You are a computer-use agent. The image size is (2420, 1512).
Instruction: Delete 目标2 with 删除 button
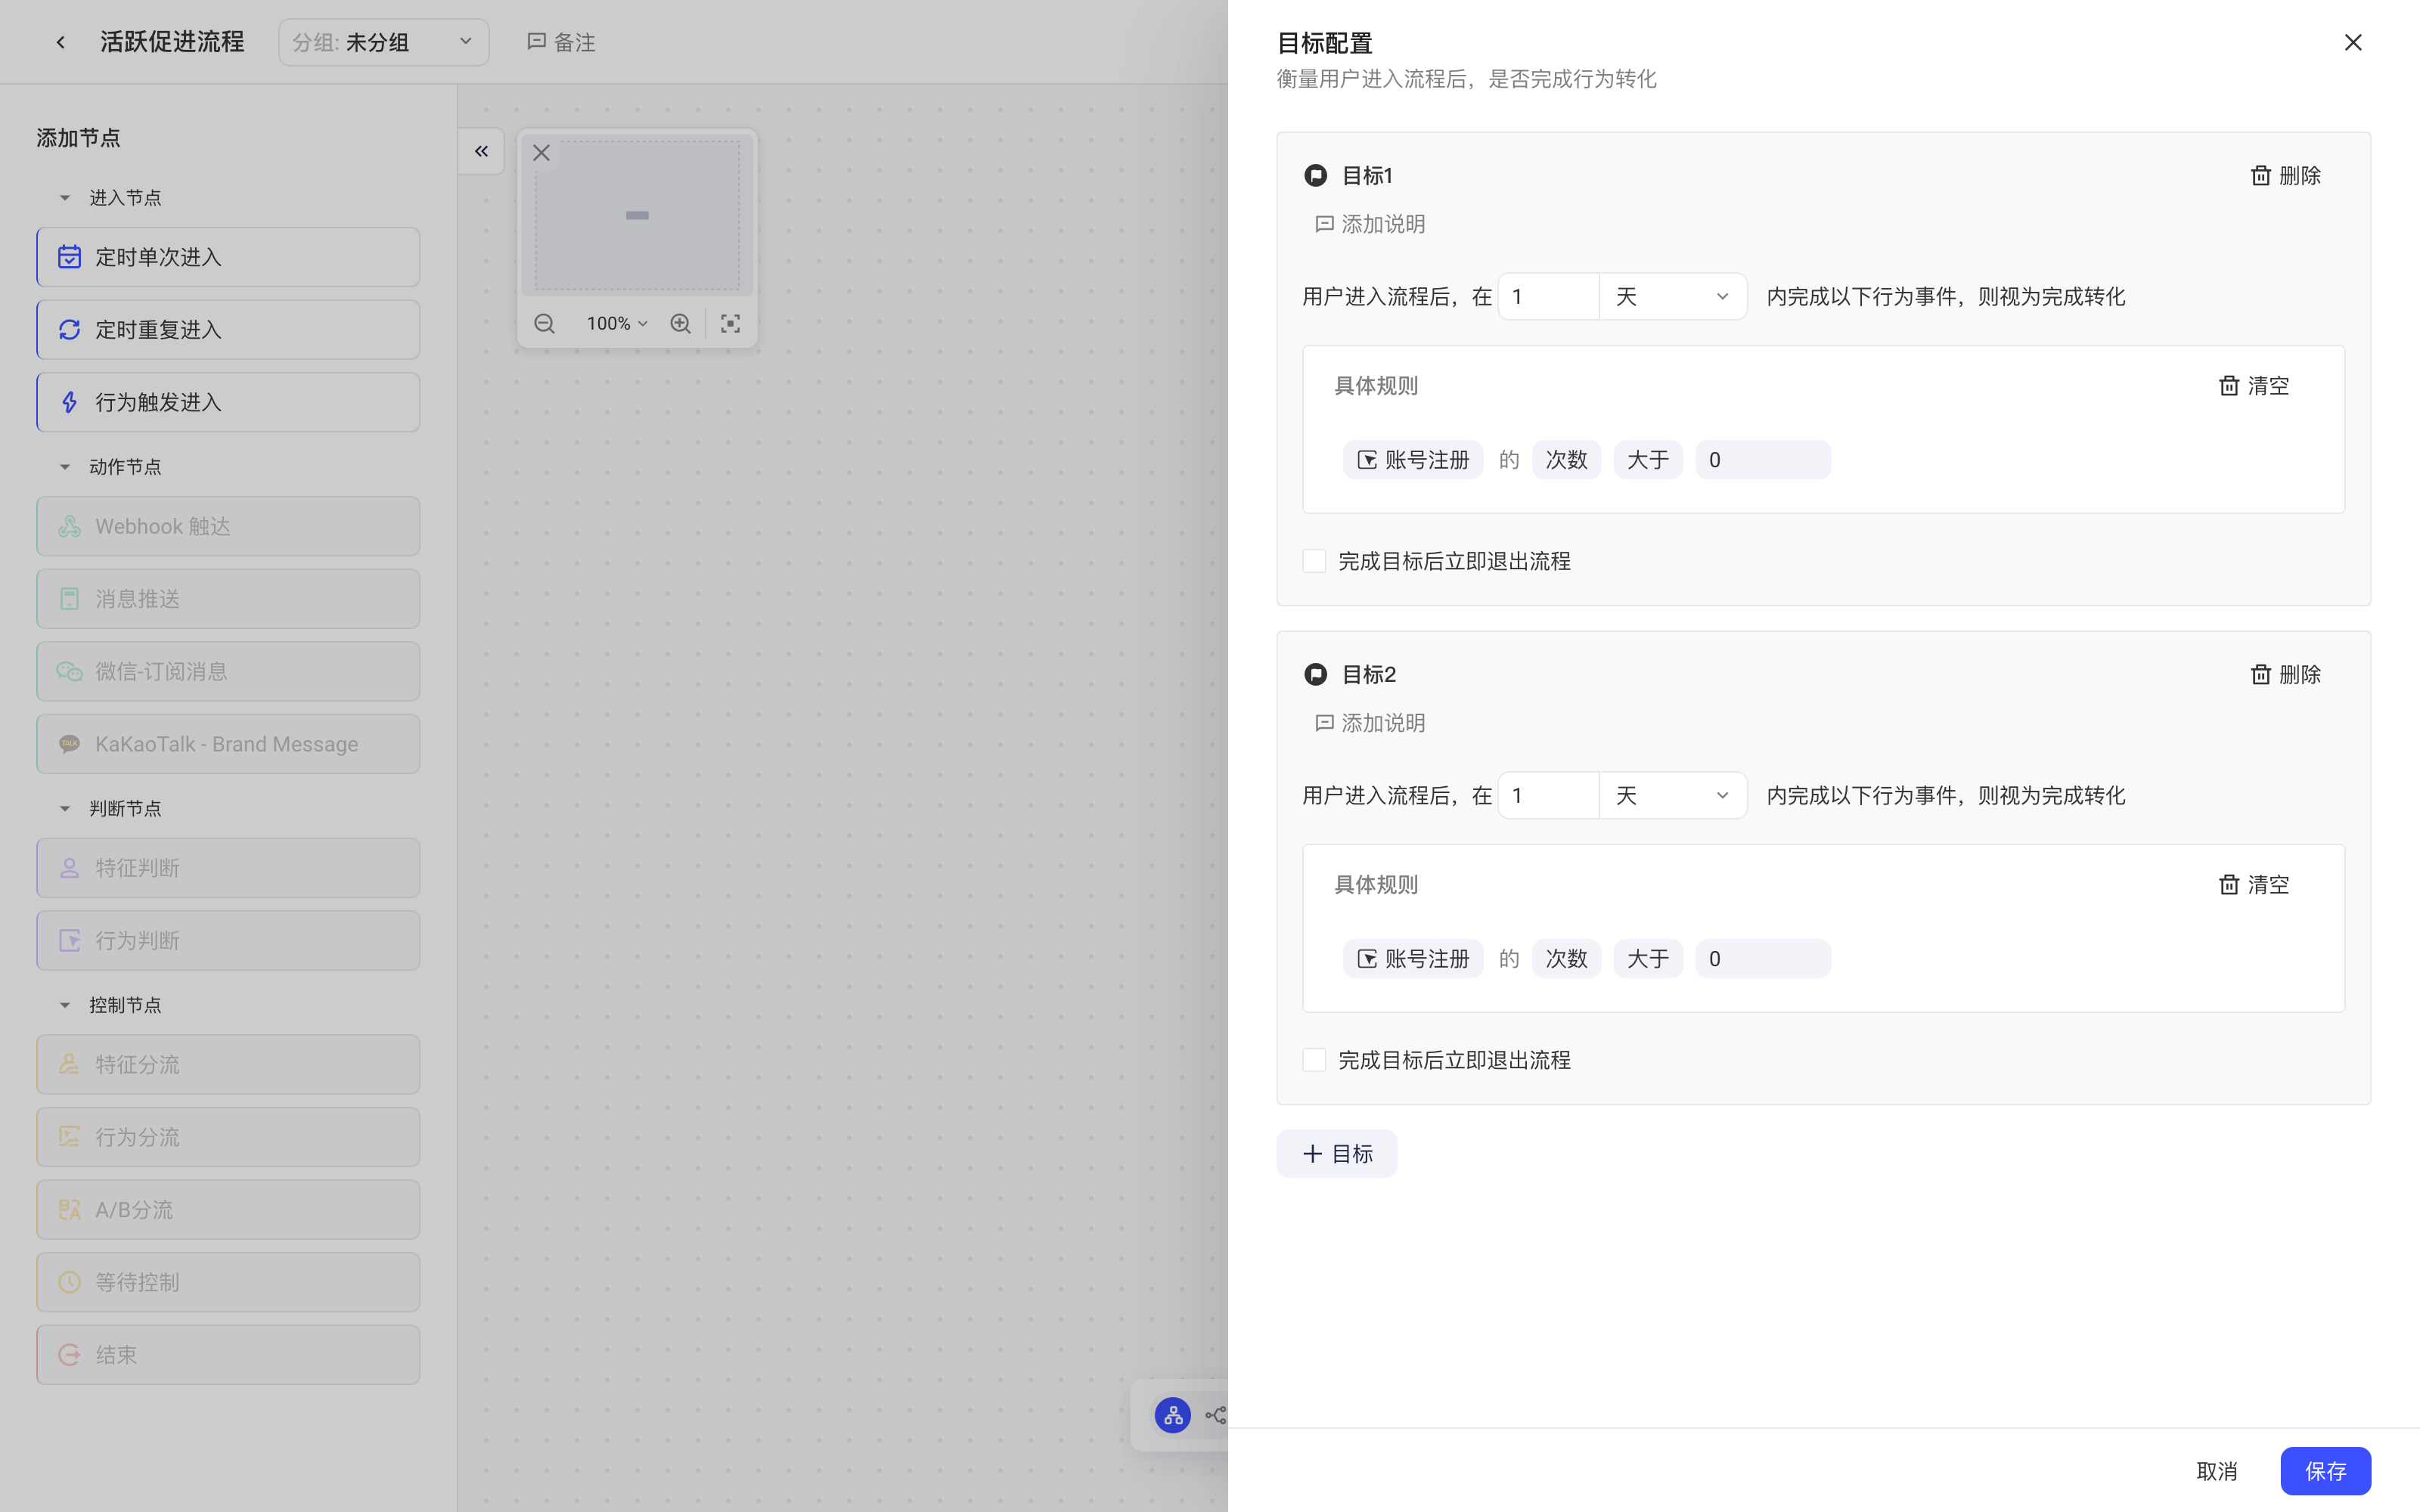point(2285,675)
